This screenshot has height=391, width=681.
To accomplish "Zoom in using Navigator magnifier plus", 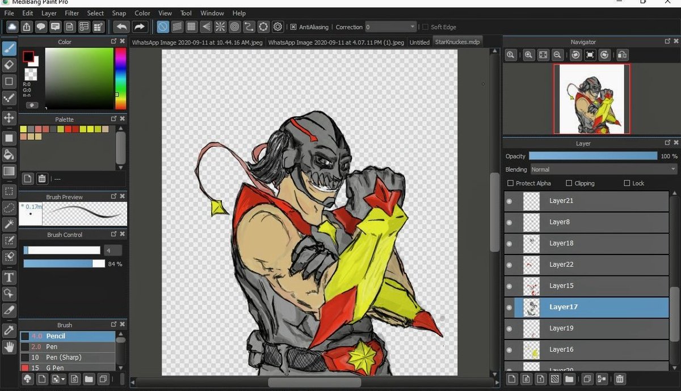I will click(528, 55).
